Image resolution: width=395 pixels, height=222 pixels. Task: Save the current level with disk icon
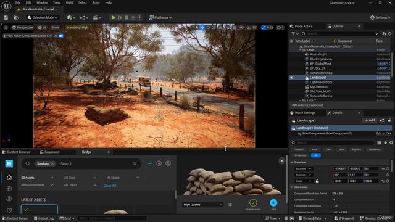point(6,17)
